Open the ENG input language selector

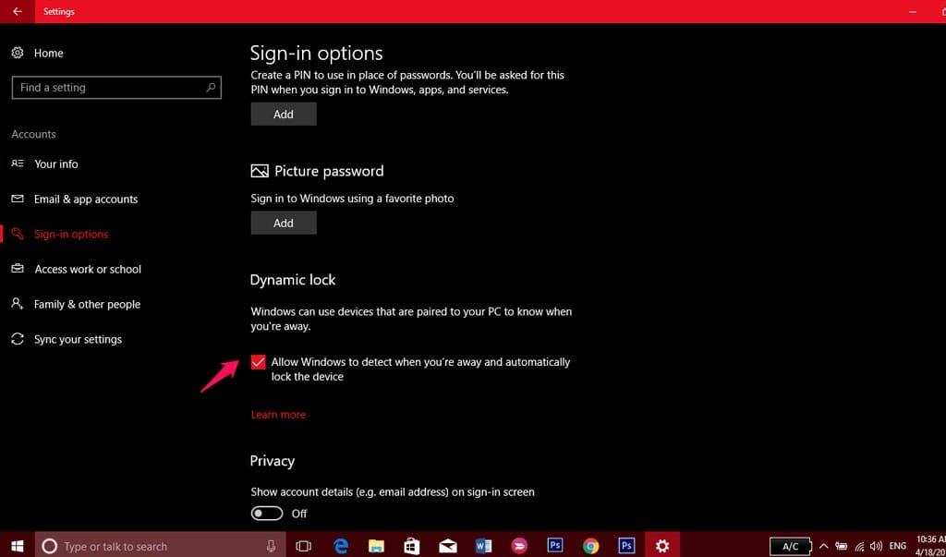[897, 546]
